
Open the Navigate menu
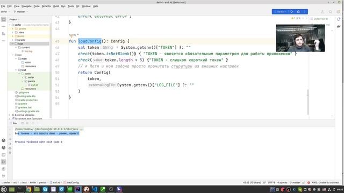tap(26, 6)
